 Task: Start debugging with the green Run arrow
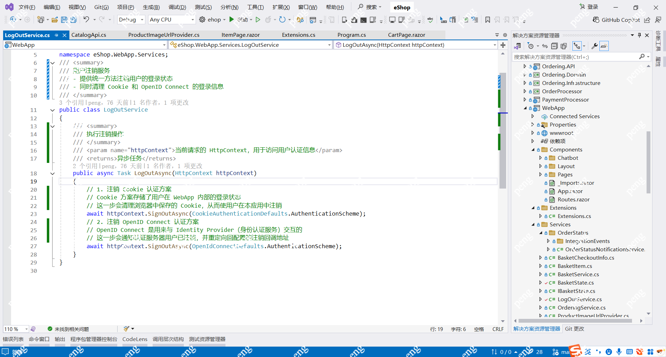[x=232, y=19]
